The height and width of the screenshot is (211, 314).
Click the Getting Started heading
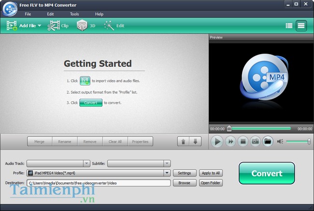tap(98, 64)
